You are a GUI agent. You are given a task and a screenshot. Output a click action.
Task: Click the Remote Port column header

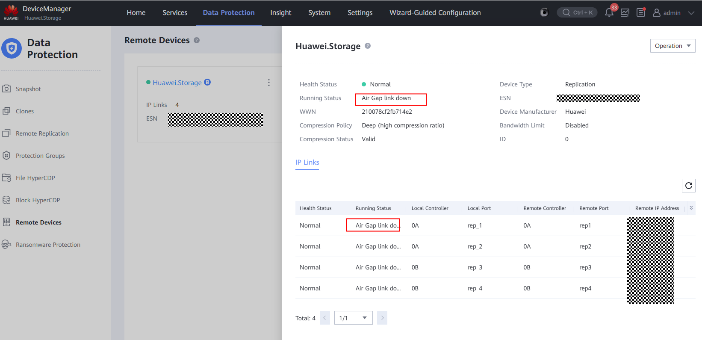pyautogui.click(x=594, y=208)
